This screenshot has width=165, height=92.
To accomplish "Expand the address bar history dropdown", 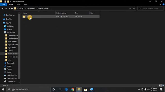I will (x=130, y=9).
